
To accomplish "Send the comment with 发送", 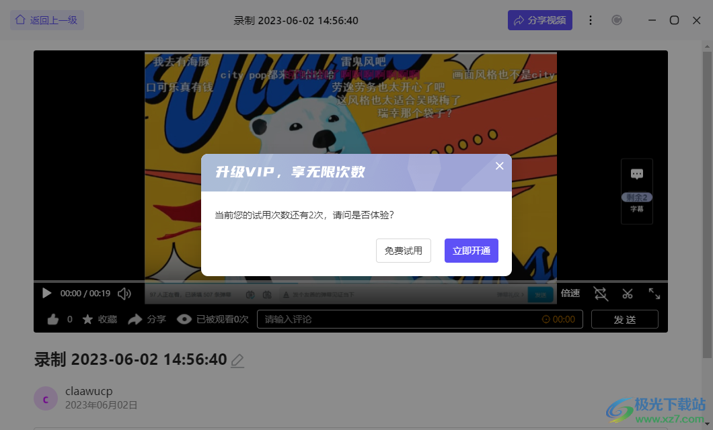I will point(624,319).
